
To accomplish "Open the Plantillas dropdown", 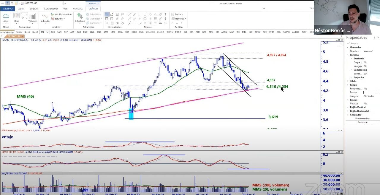I will (179, 19).
